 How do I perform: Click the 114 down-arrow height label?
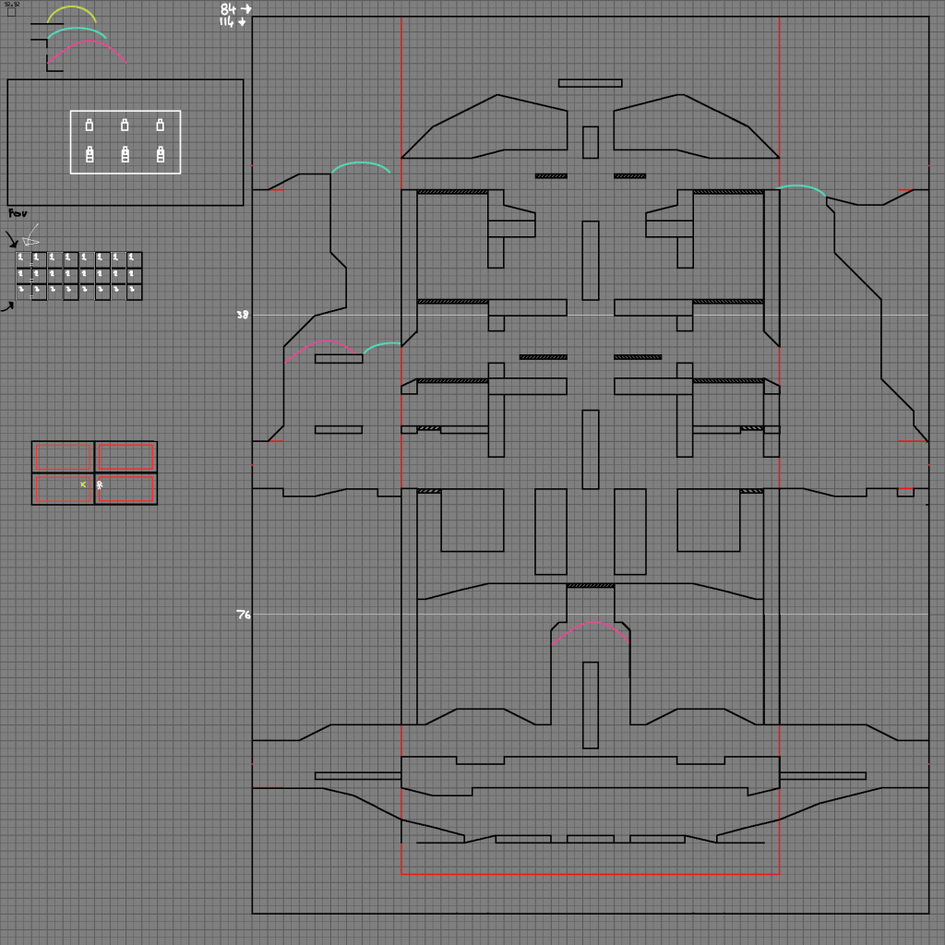pos(233,21)
